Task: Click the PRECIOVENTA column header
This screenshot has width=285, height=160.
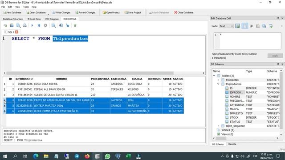Action: 100,79
